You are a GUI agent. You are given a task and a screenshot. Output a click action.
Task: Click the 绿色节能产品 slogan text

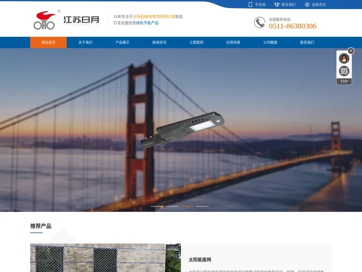click(x=147, y=23)
